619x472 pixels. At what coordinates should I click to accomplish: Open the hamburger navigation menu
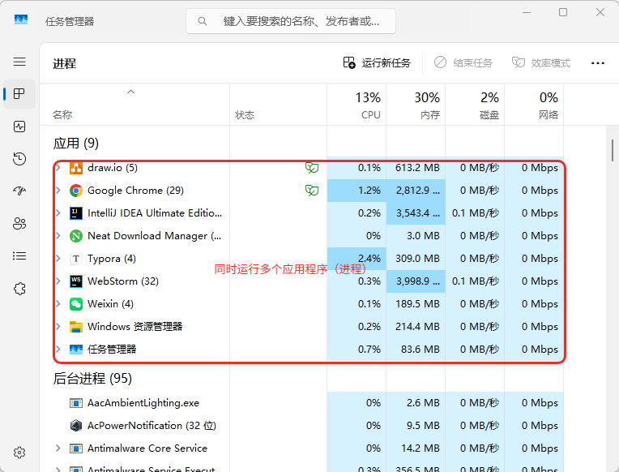click(x=19, y=62)
